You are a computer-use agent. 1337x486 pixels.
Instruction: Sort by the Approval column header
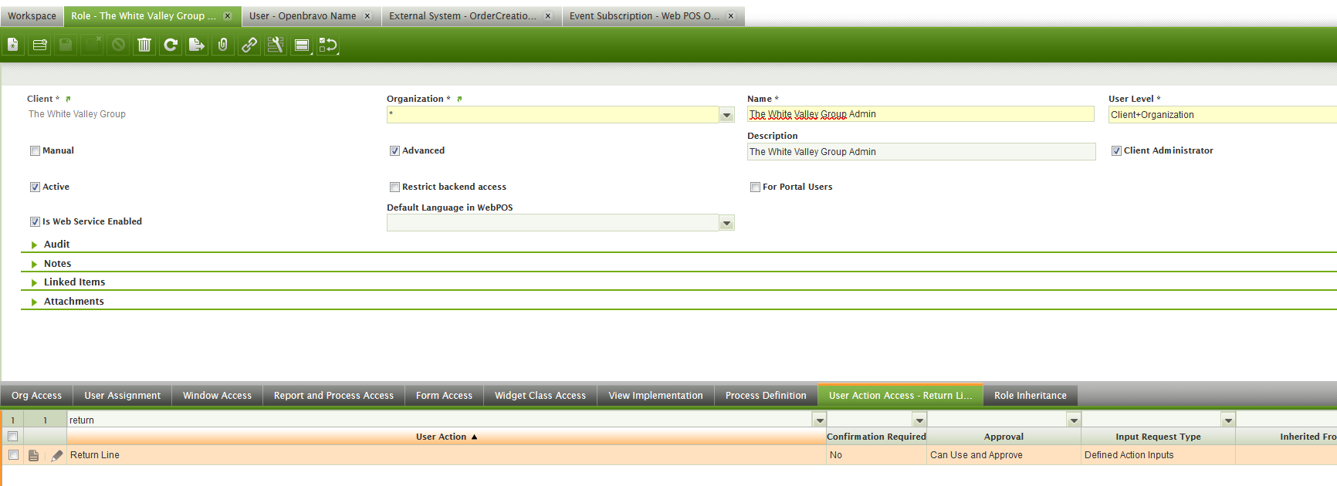(1004, 437)
